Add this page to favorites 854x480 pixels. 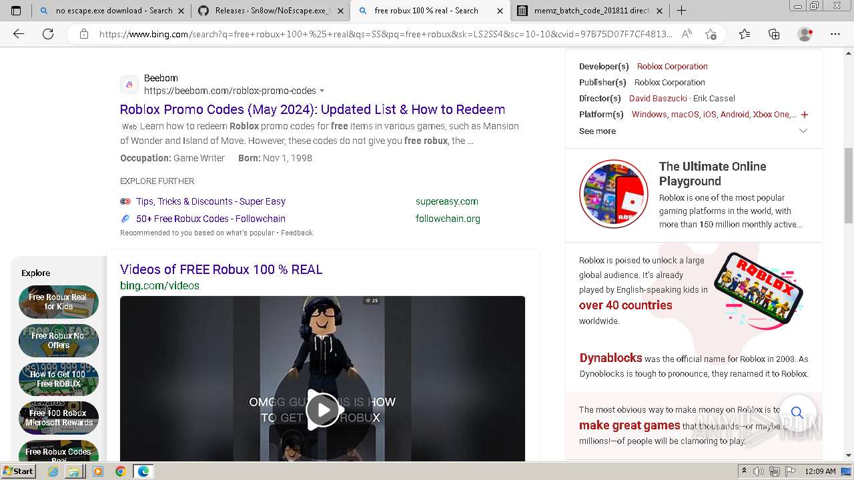click(x=711, y=34)
